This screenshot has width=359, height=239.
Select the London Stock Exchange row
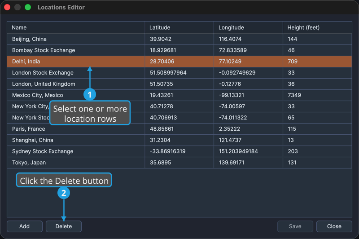coord(179,73)
